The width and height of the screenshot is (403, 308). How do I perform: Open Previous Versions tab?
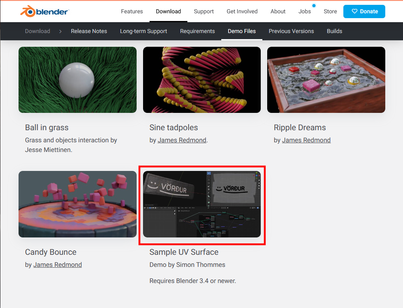(291, 31)
